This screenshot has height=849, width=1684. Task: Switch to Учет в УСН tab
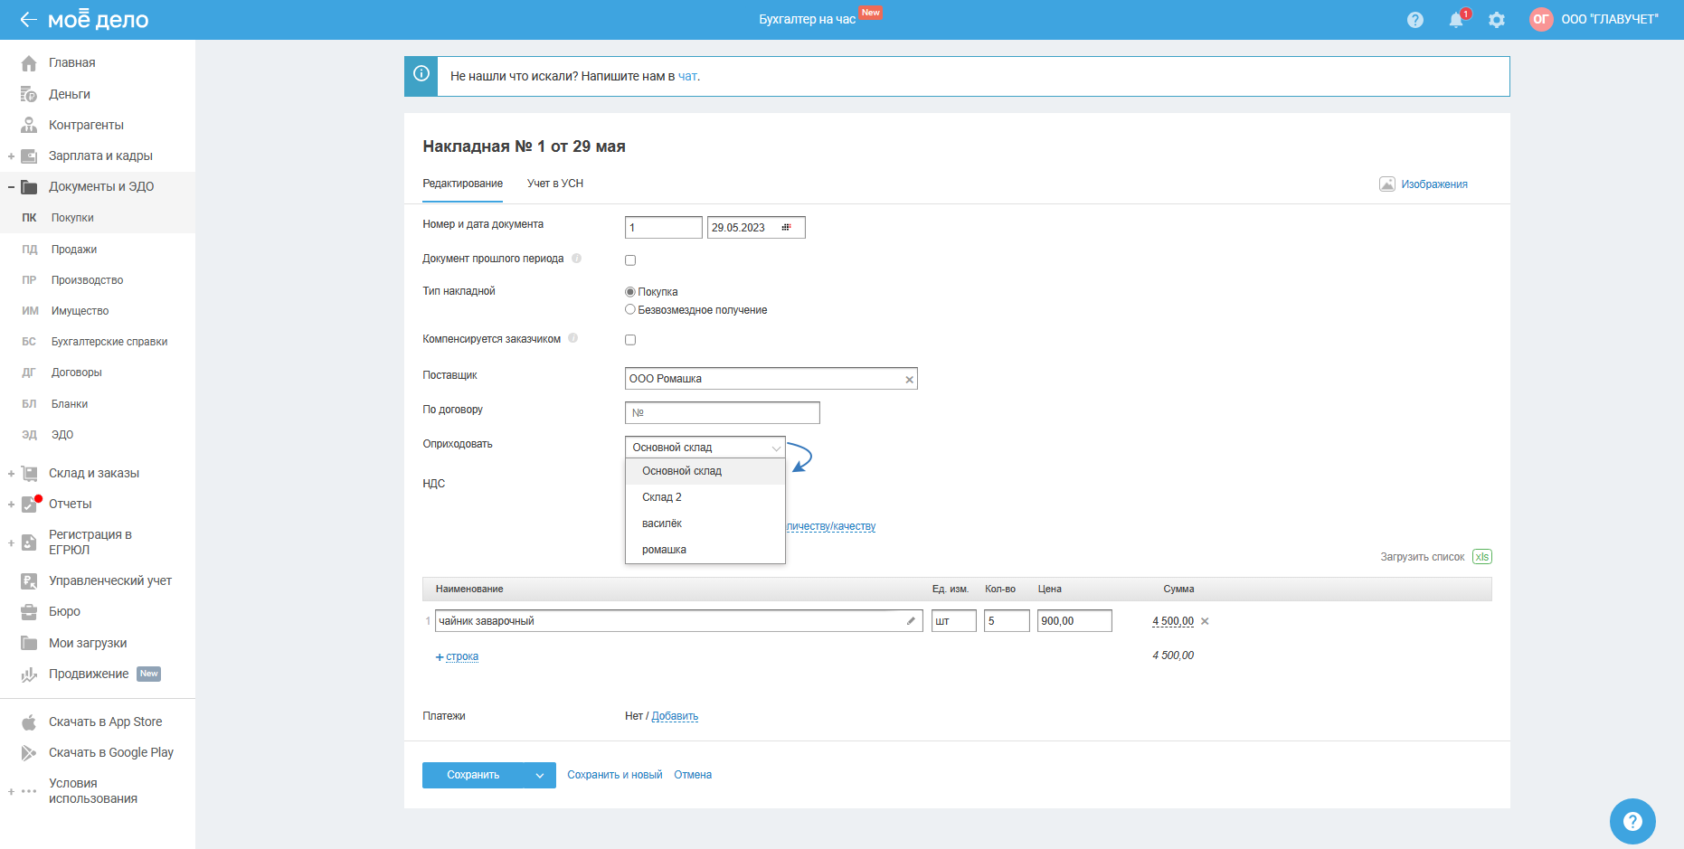(555, 184)
